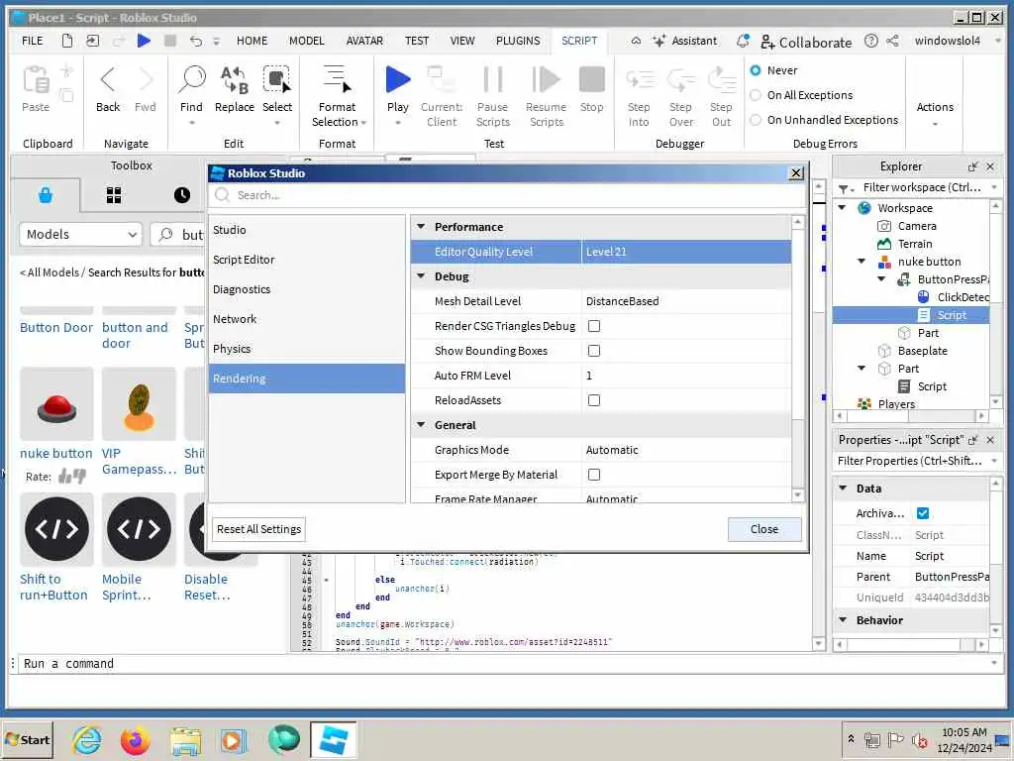Select On All Exceptions radio
The image size is (1014, 761).
click(756, 95)
